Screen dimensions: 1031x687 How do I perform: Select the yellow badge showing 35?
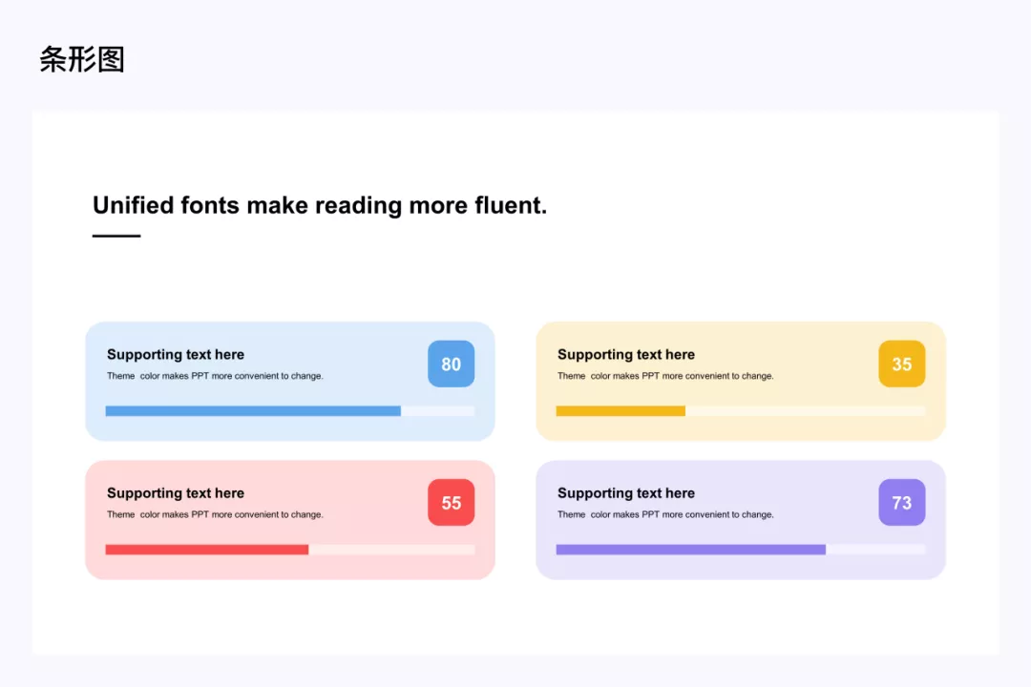[x=901, y=364]
